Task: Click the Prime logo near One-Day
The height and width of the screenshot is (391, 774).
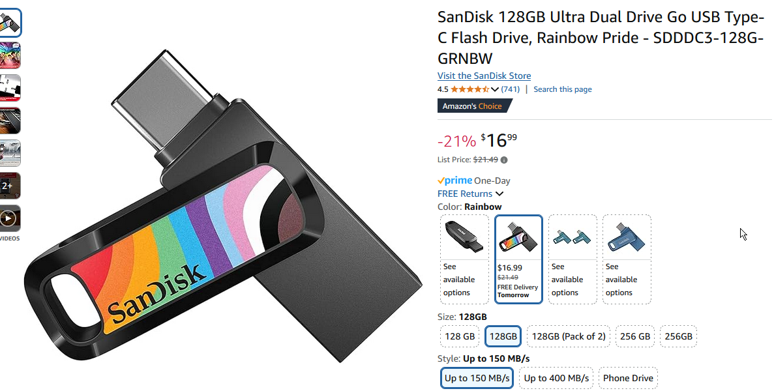Action: click(454, 181)
